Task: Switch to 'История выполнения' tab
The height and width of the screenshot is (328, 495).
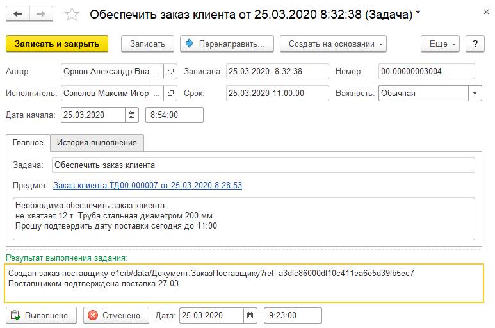Action: click(97, 142)
